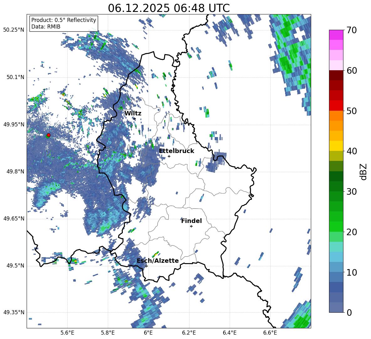Click the 0 tick label on colorbar

point(349,312)
